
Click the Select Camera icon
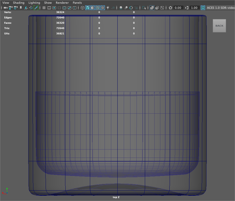5,8
